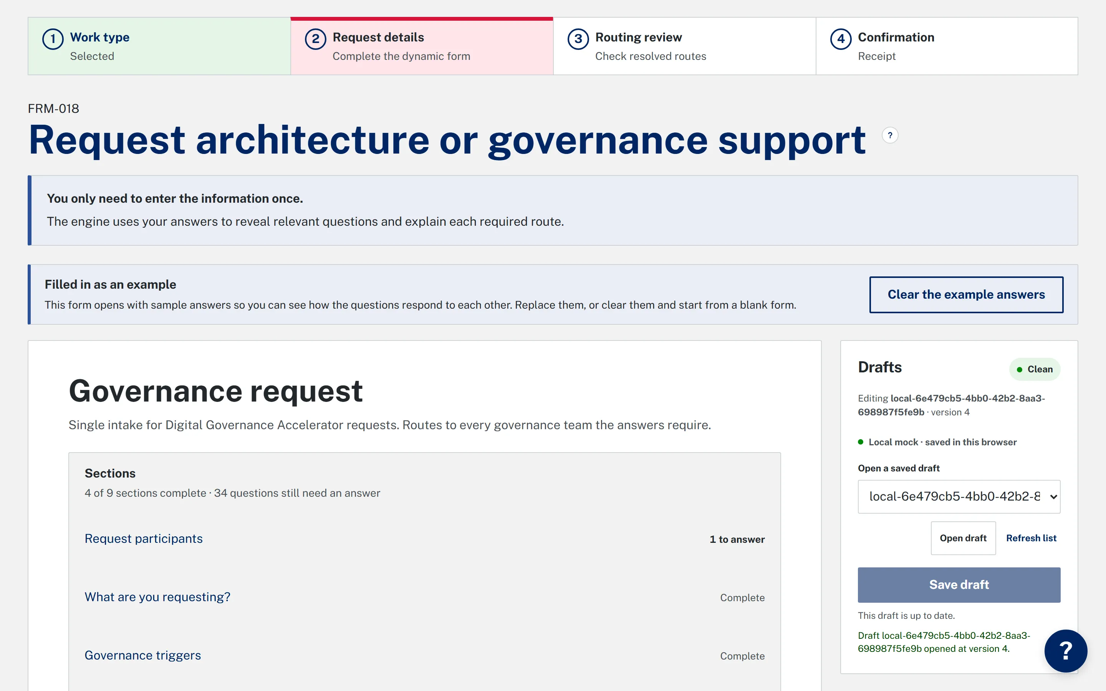Click the Clean status badge

[1034, 369]
